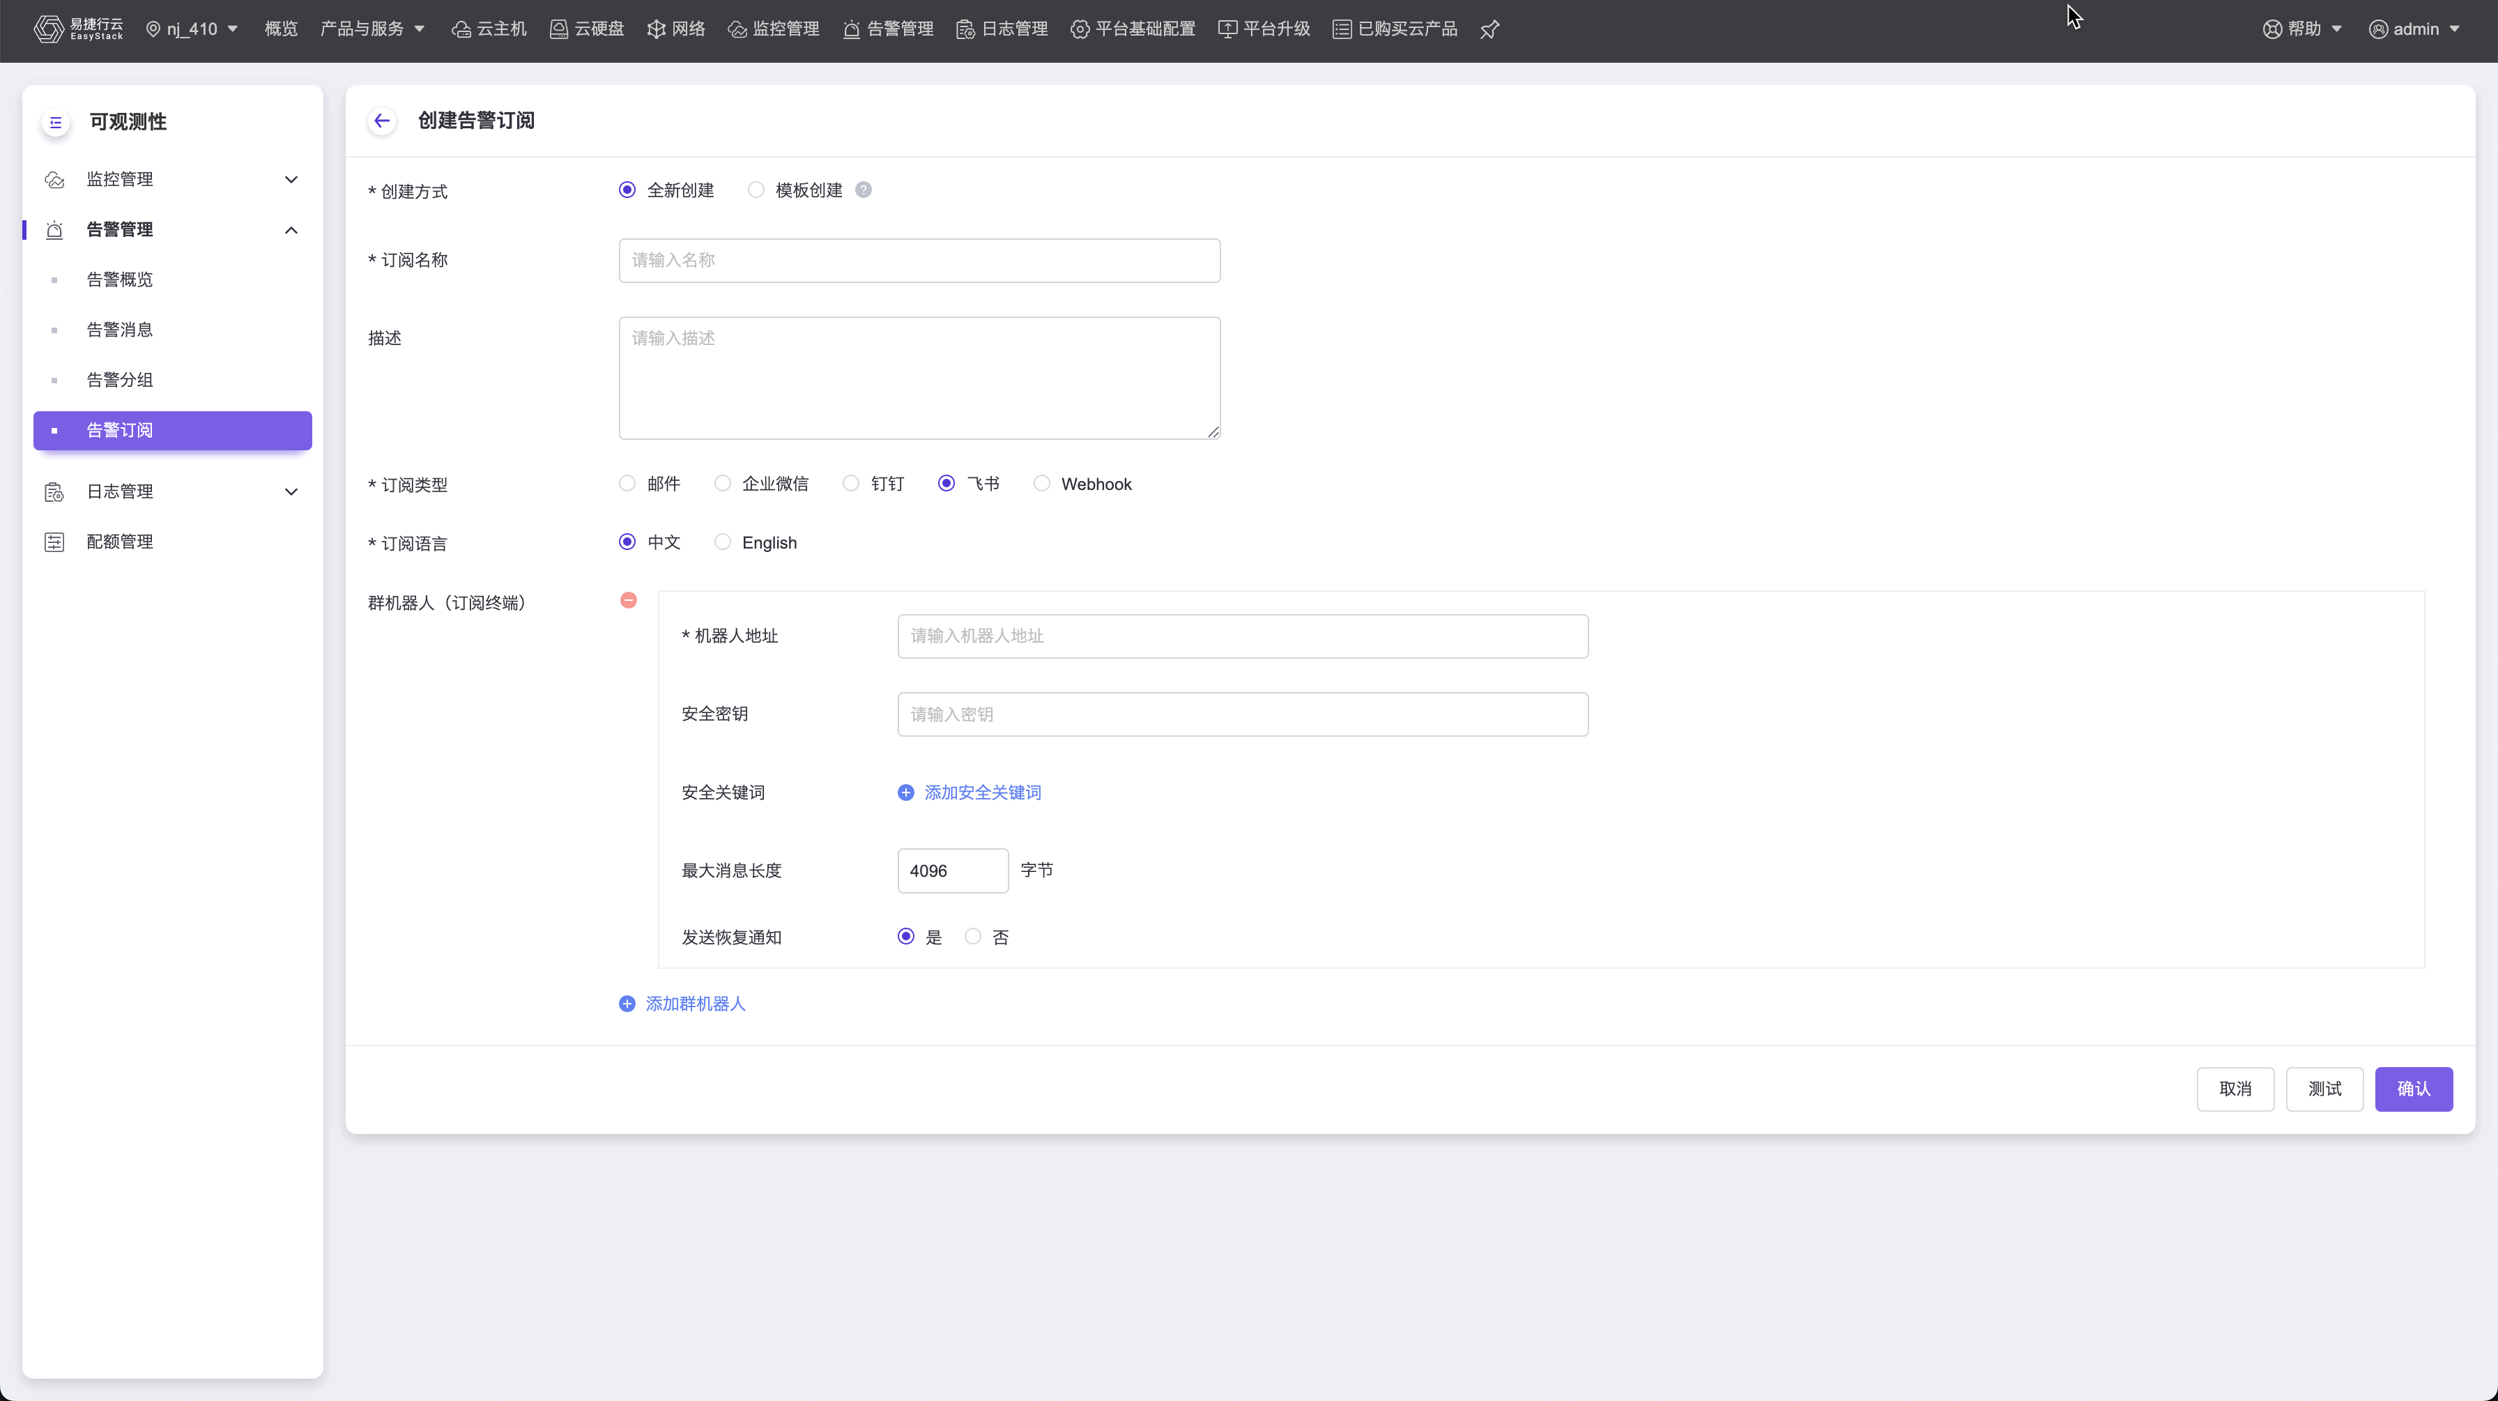The image size is (2498, 1401).
Task: Click the plus icon for 添加群机器人
Action: [x=627, y=1004]
